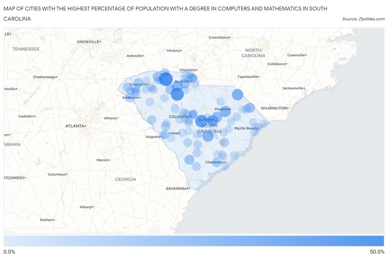388x258 pixels.
Task: Click the Gadsden city label
Action: tap(27, 116)
